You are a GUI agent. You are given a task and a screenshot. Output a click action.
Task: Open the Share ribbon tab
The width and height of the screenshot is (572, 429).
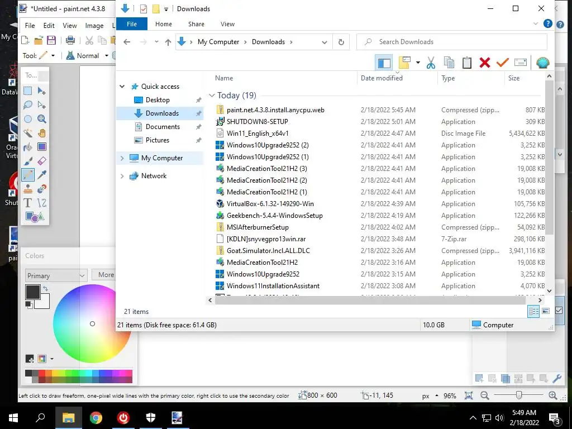point(196,24)
